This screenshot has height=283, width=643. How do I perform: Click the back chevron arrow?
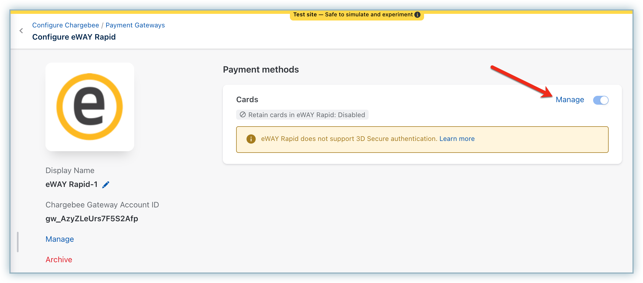tap(21, 31)
